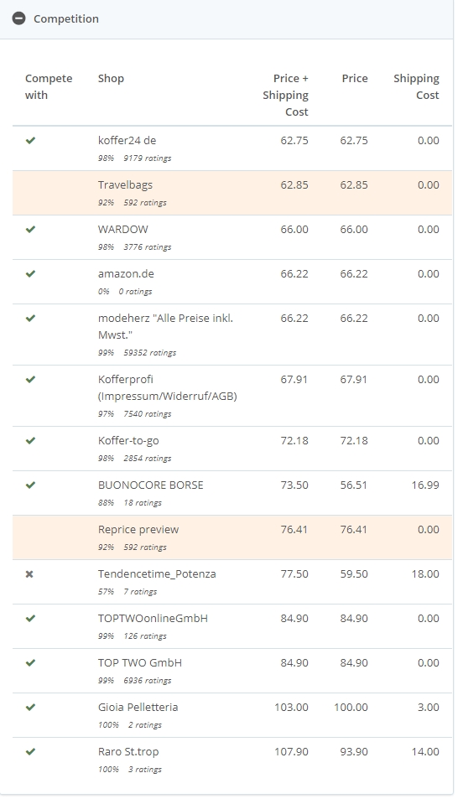
Task: Click the checkmark icon beside TOPTWOonlineGmbH
Action: (x=30, y=618)
